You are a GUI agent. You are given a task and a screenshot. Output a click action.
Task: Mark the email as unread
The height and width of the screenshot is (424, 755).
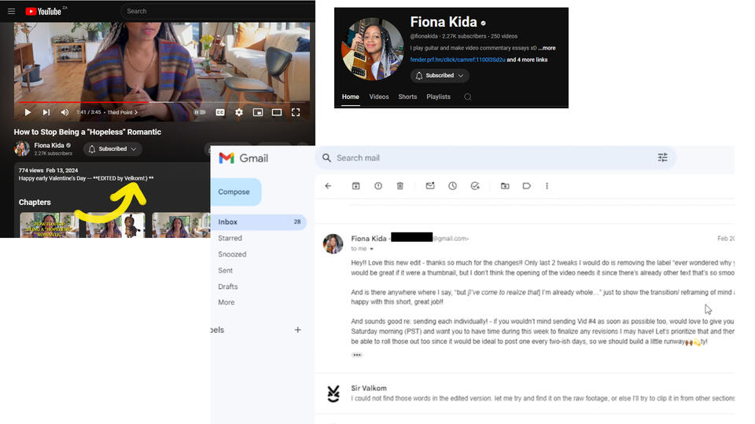430,186
